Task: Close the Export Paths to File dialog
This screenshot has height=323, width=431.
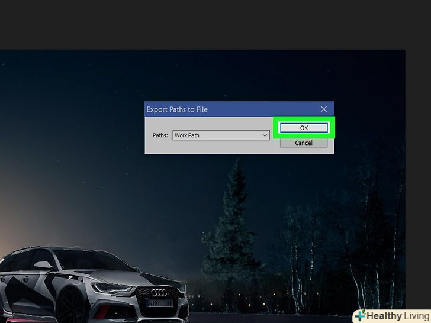Action: 324,109
